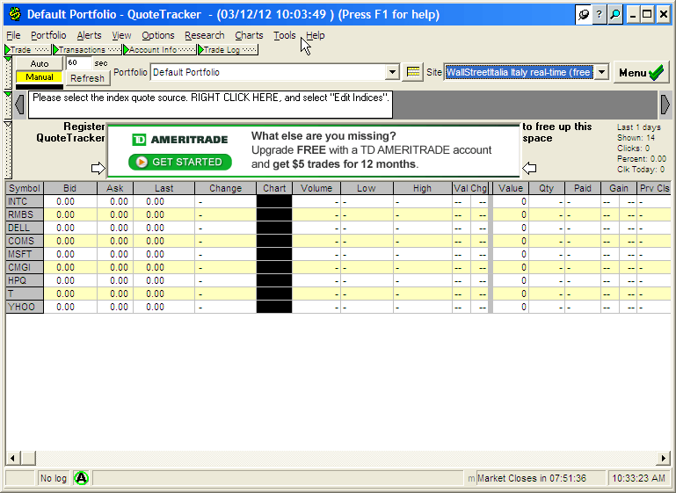Viewport: 676px width, 493px height.
Task: Open the Tools menu
Action: (x=285, y=35)
